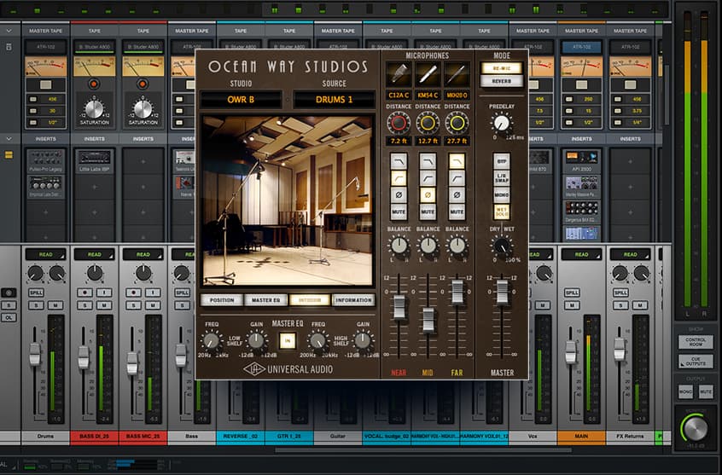Image resolution: width=722 pixels, height=475 pixels.
Task: Toggle the Mono switch in Ocean Way
Action: pyautogui.click(x=501, y=194)
